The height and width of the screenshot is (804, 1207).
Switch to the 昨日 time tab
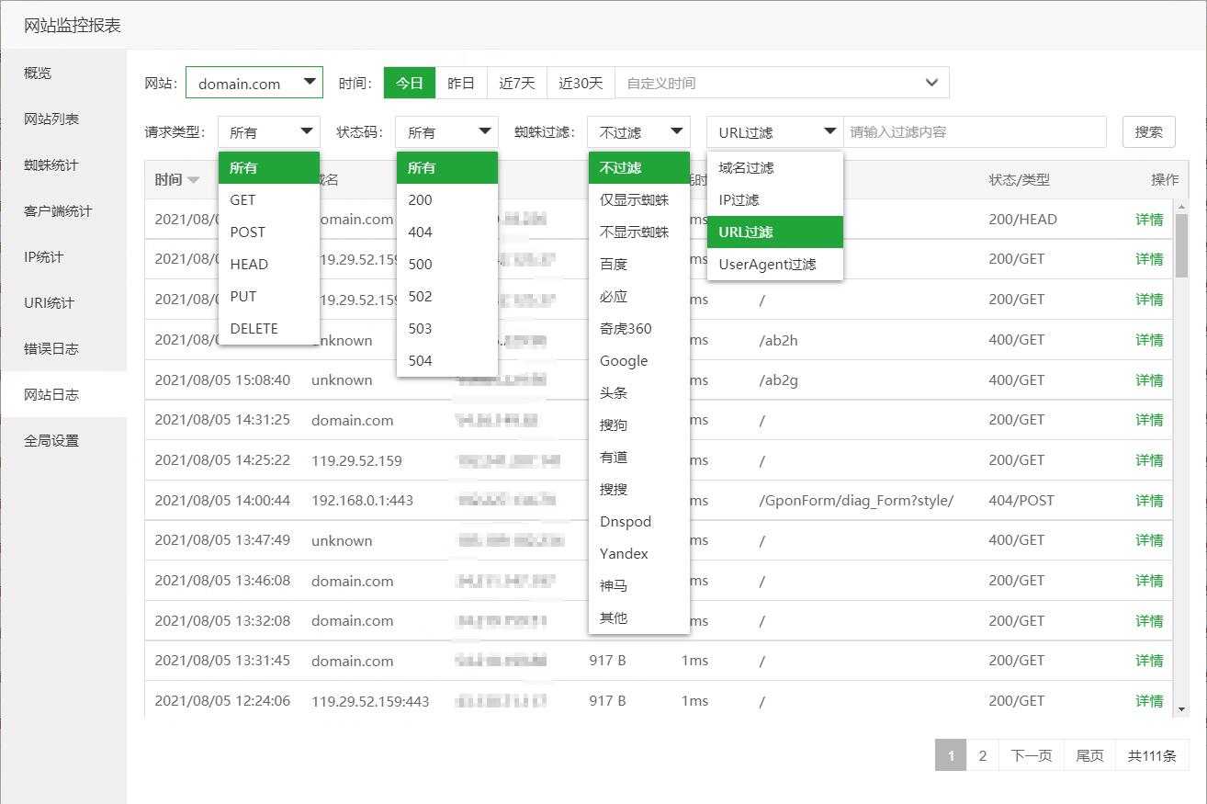tap(461, 83)
